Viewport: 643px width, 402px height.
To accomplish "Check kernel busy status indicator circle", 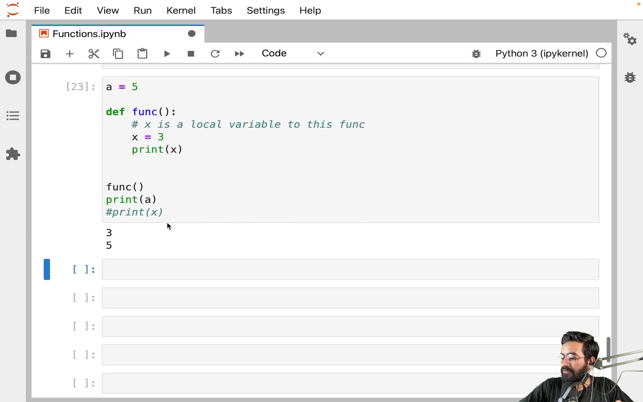I will (x=601, y=53).
